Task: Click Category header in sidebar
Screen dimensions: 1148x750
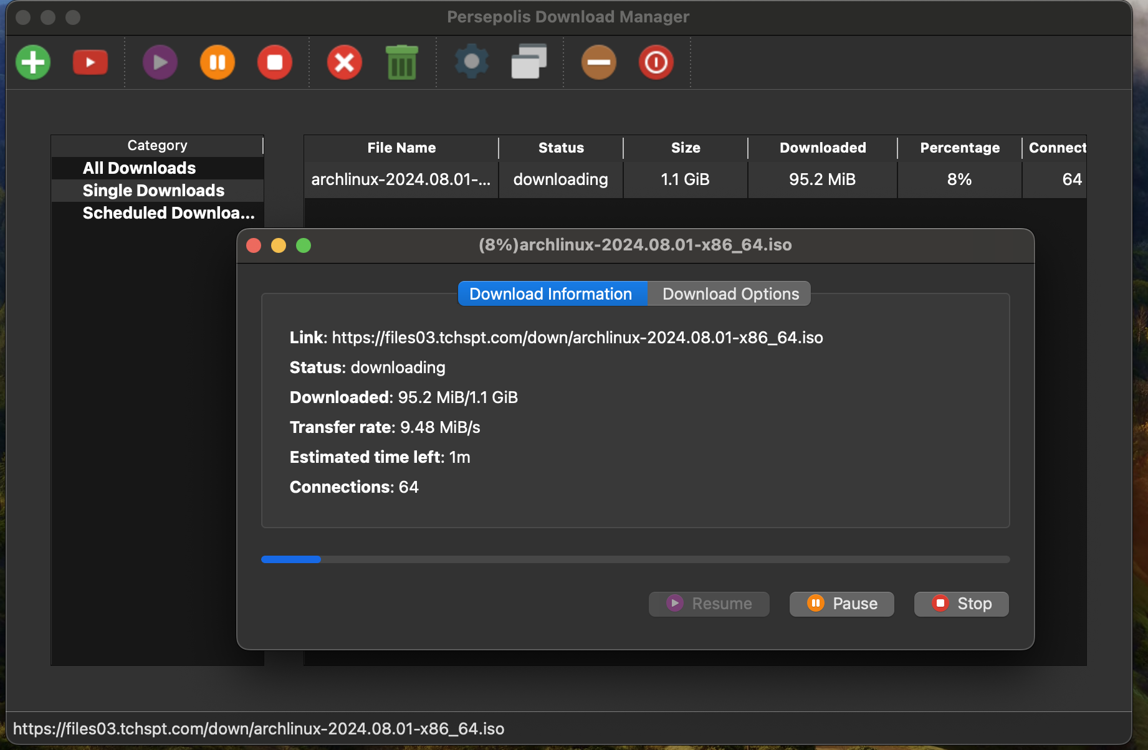Action: (157, 146)
